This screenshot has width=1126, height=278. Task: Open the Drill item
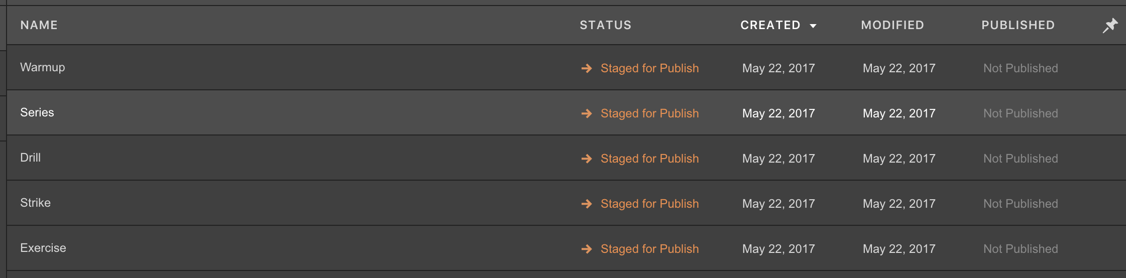coord(31,158)
